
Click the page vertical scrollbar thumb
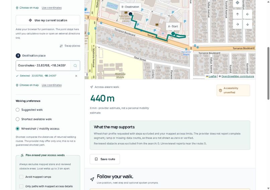pyautogui.click(x=268, y=73)
